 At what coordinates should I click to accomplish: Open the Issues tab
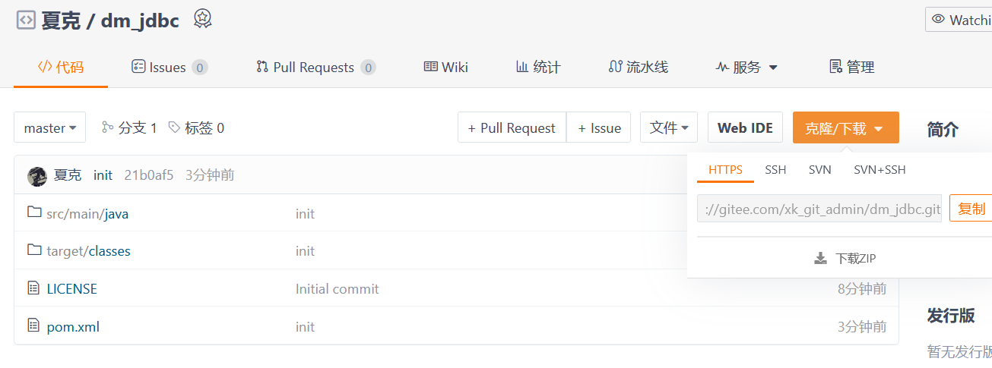170,67
